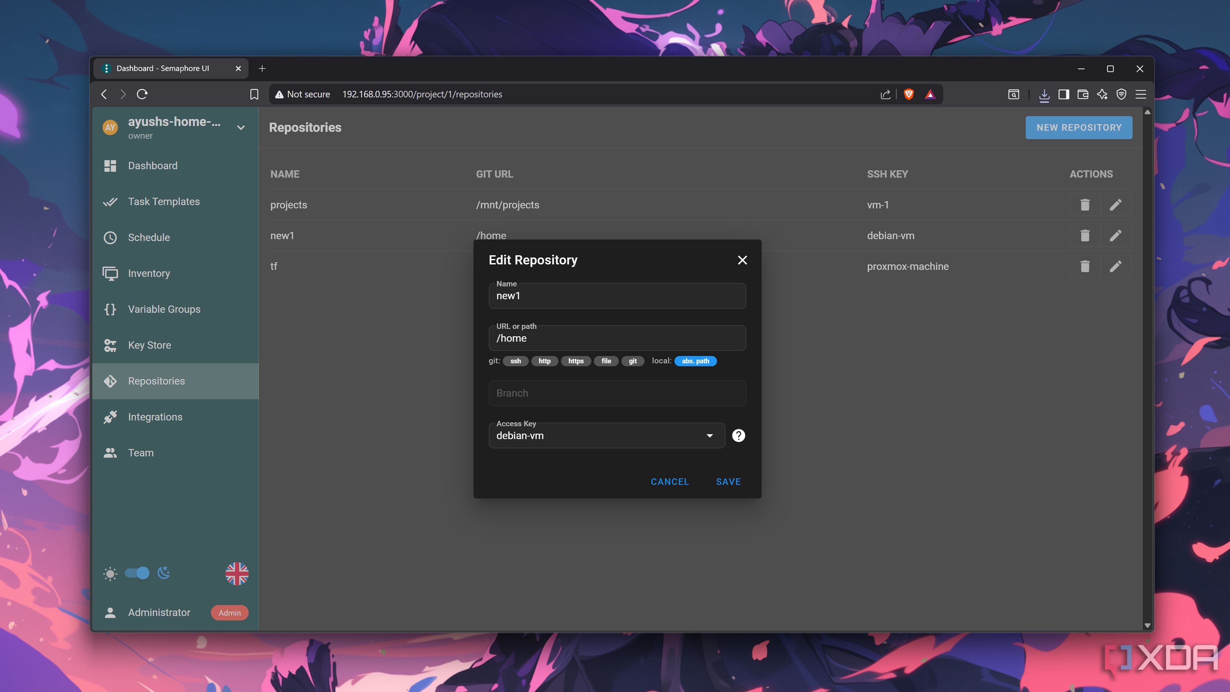Click the URL or path field
Viewport: 1230px width, 692px height.
(x=617, y=338)
